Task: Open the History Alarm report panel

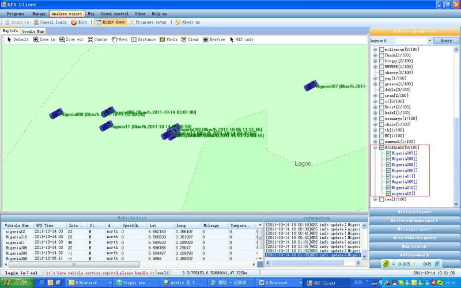Action: point(414,221)
